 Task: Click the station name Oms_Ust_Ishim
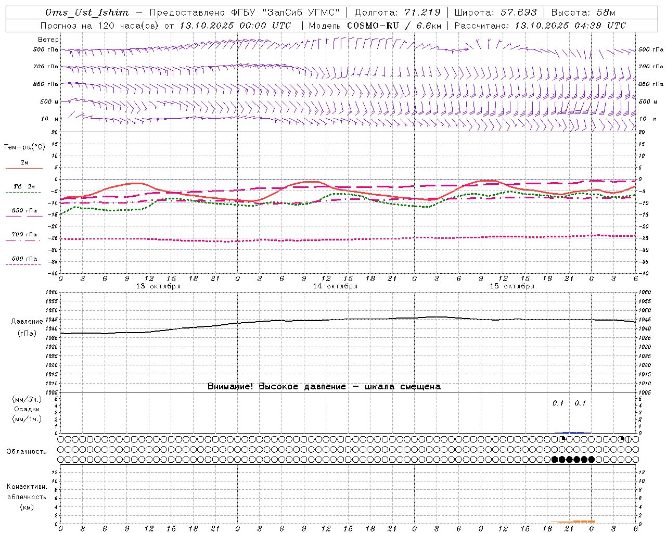[87, 12]
